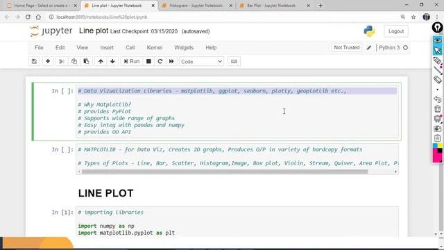Take a screenshot with camera icon

[x=438, y=128]
